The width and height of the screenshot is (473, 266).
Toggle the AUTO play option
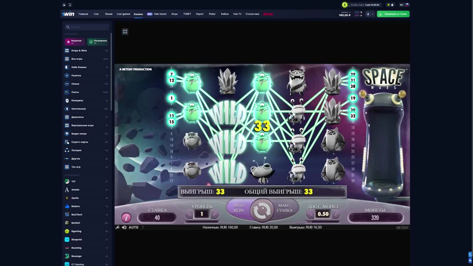coord(133,227)
